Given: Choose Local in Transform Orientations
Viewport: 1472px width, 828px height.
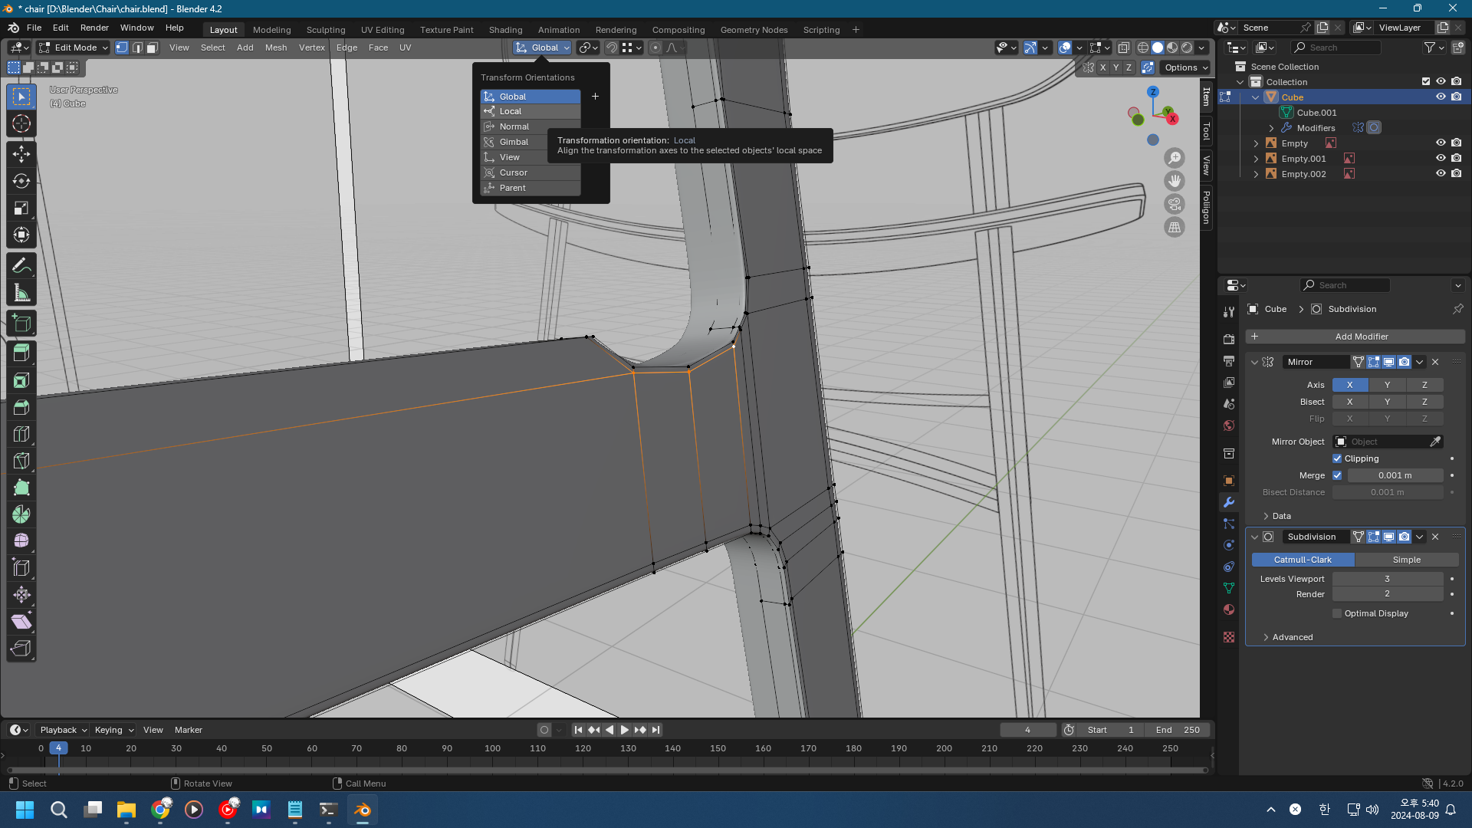Looking at the screenshot, I should coord(531,111).
